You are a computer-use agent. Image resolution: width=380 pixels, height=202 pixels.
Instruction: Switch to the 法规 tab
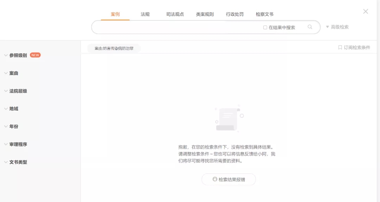(145, 14)
